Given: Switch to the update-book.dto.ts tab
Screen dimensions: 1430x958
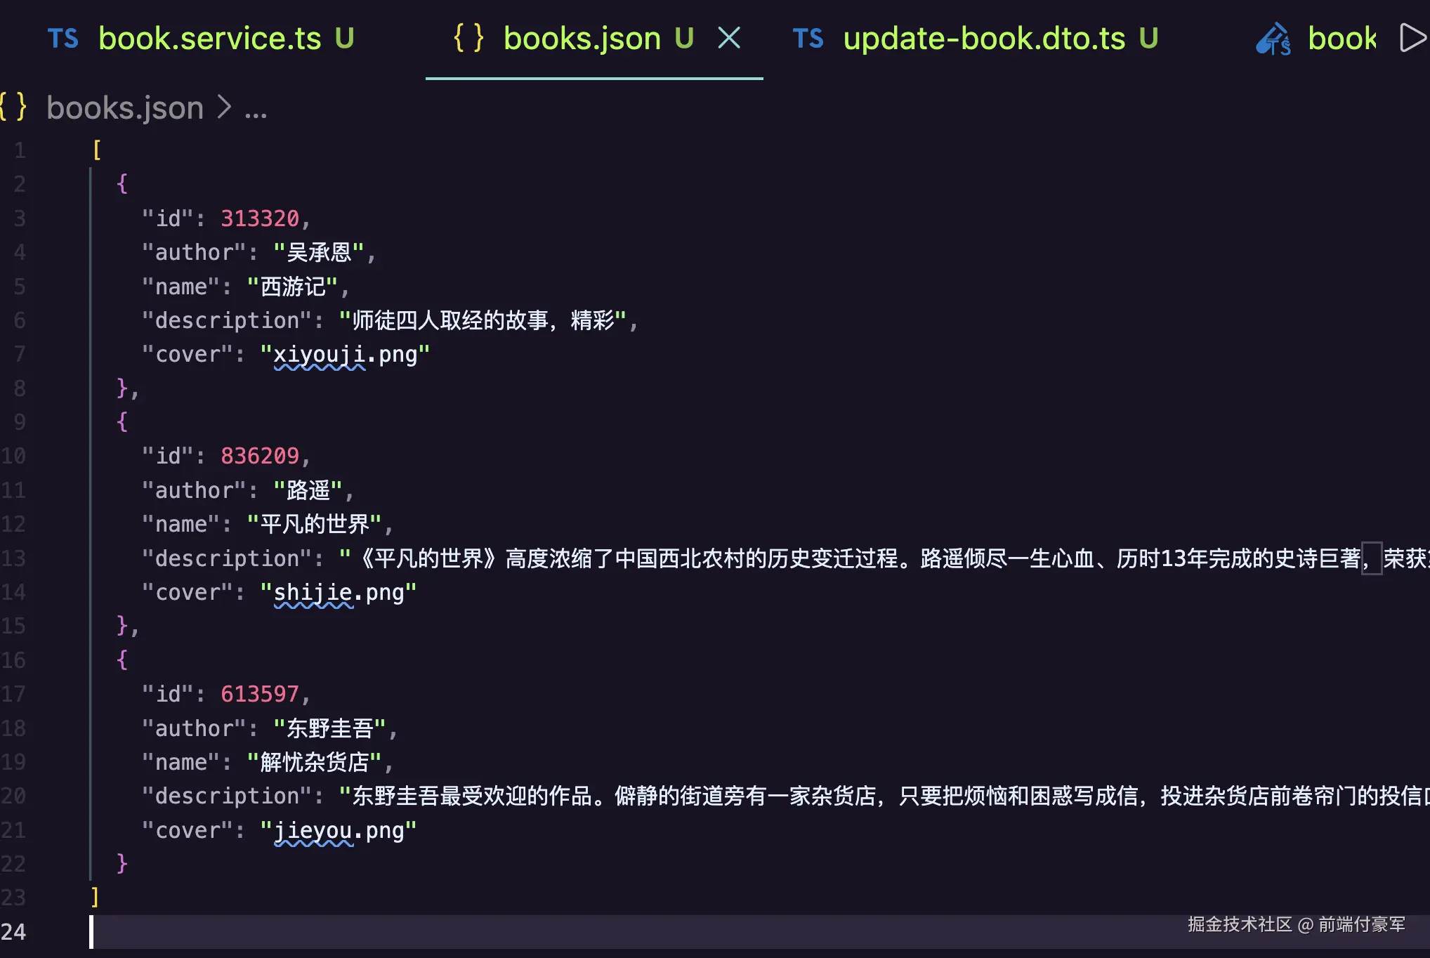Looking at the screenshot, I should coord(983,39).
